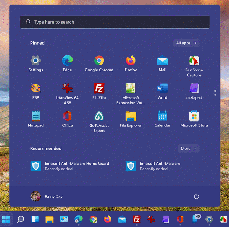Open the pinned Settings app

click(35, 63)
